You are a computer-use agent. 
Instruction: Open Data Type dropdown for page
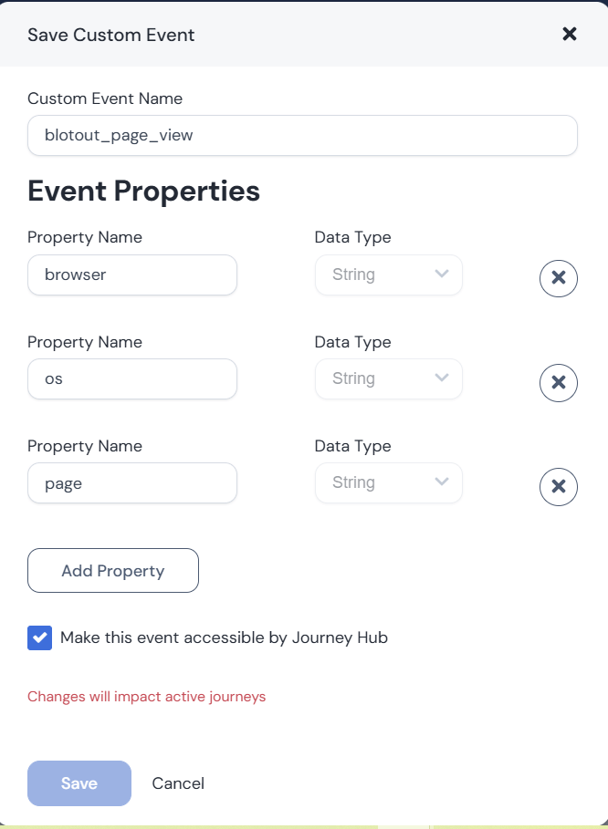click(388, 482)
